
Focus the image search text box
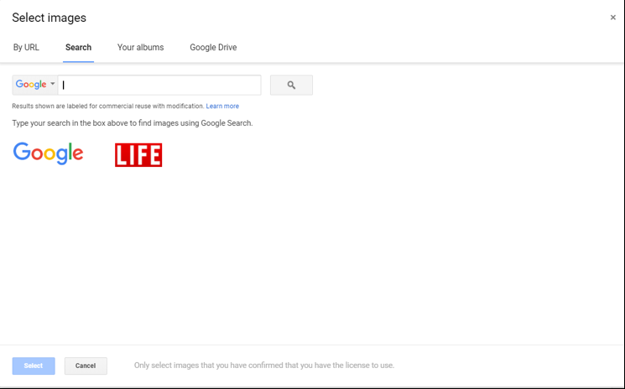(x=159, y=85)
